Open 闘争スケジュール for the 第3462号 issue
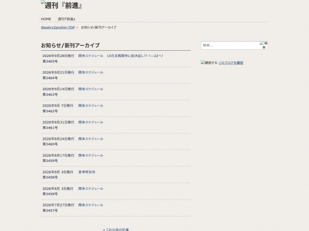Viewport: 309px width, 231px height. [x=90, y=106]
